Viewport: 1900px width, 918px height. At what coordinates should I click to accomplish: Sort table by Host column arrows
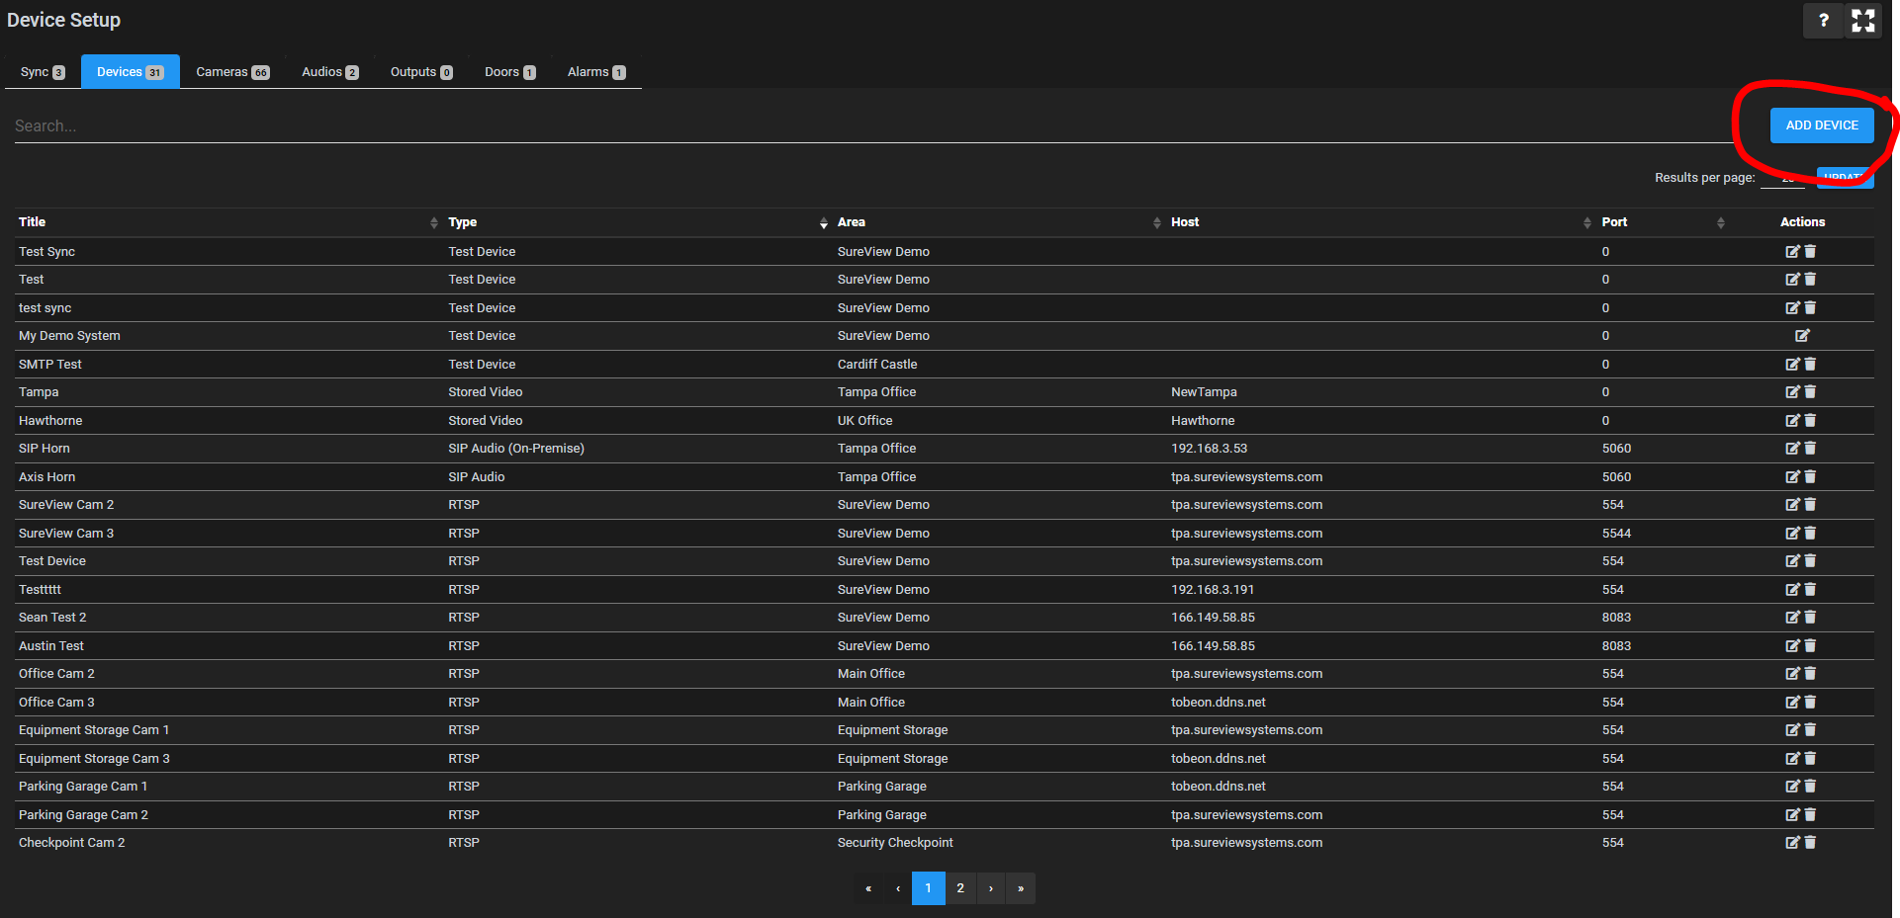point(1586,223)
